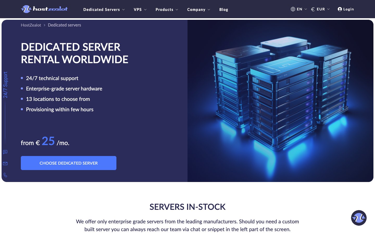Image resolution: width=375 pixels, height=234 pixels.
Task: Open the Products dropdown menu
Action: click(167, 9)
